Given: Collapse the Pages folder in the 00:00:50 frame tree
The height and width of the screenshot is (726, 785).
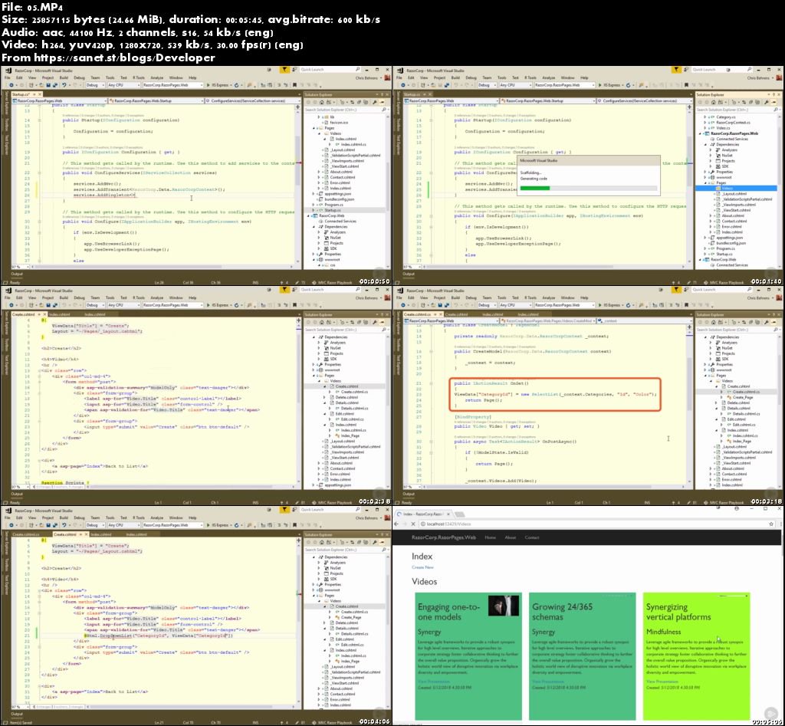Looking at the screenshot, I should click(315, 128).
